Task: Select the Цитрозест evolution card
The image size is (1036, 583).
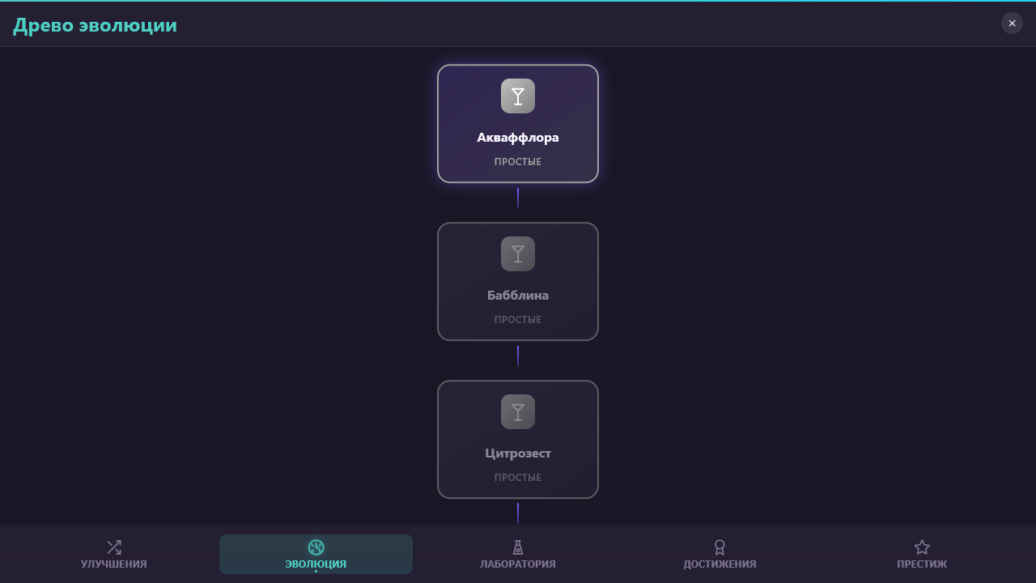Action: (x=517, y=439)
